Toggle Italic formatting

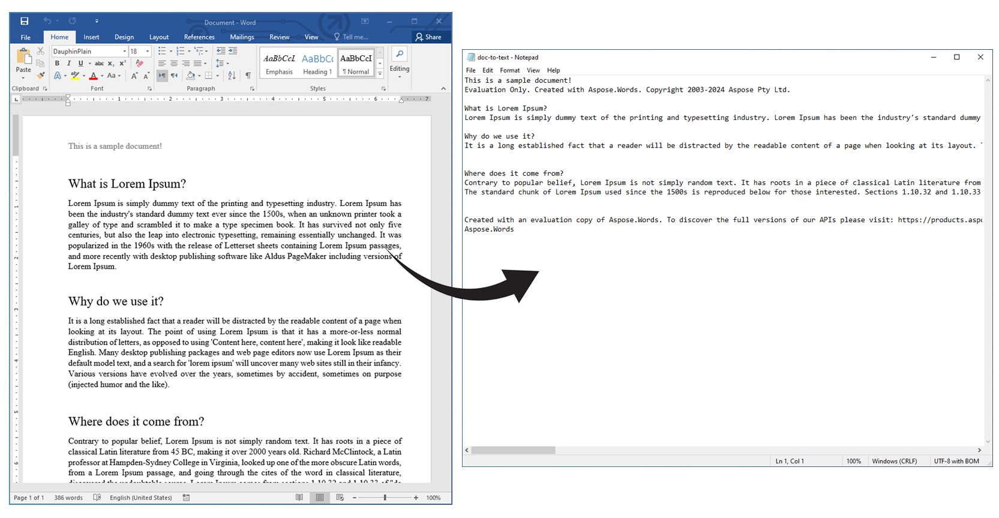[x=68, y=63]
